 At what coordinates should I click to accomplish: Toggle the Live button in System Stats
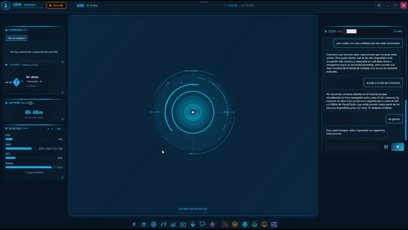(x=59, y=129)
